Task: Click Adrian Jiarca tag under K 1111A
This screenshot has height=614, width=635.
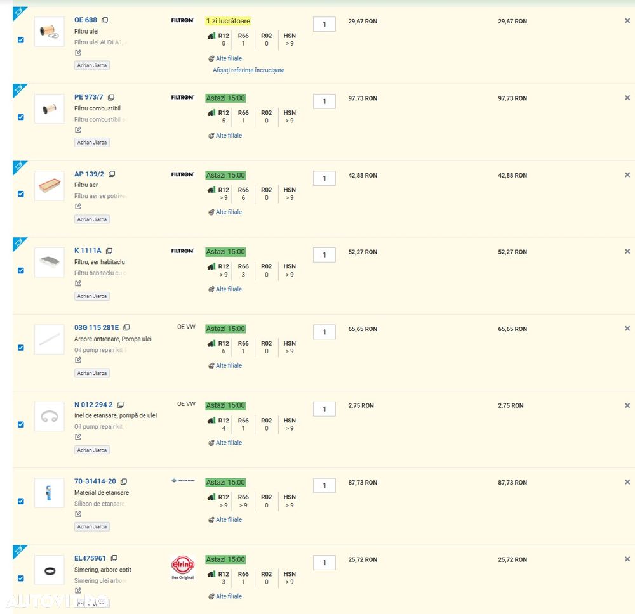Action: click(92, 296)
